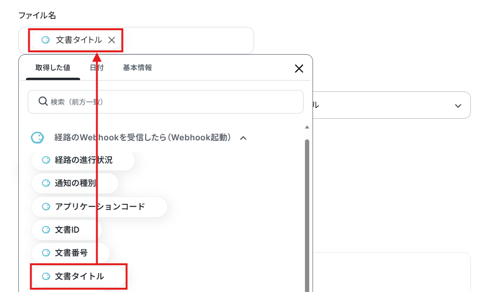This screenshot has width=494, height=292.
Task: Select the 取得した値 tab
Action: pos(53,68)
